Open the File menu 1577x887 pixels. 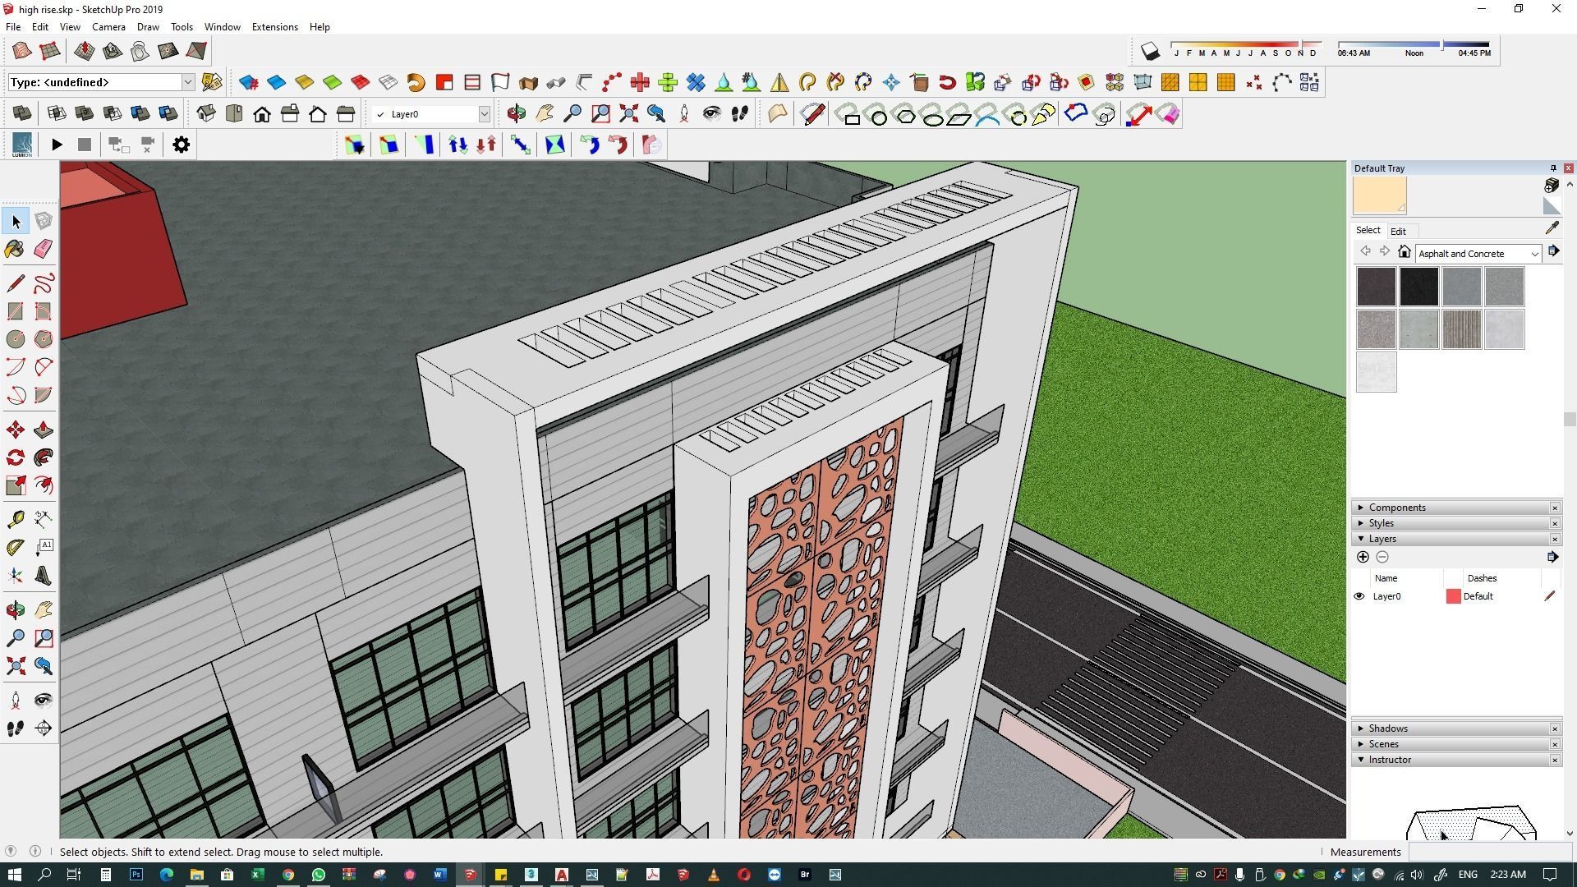(x=13, y=26)
